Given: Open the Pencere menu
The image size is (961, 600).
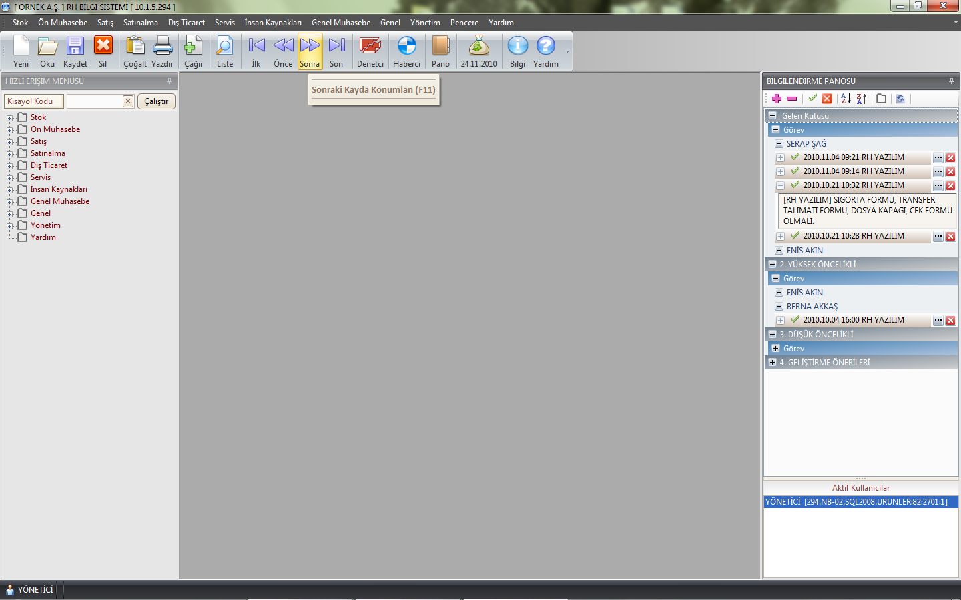Looking at the screenshot, I should (464, 23).
